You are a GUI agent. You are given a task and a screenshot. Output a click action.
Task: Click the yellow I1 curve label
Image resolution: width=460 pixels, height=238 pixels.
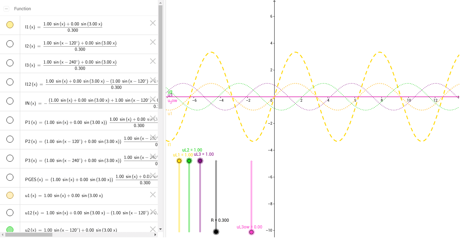[x=169, y=144]
